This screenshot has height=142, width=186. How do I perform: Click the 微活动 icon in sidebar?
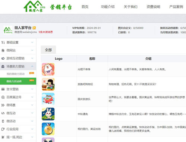[x=3, y=121]
